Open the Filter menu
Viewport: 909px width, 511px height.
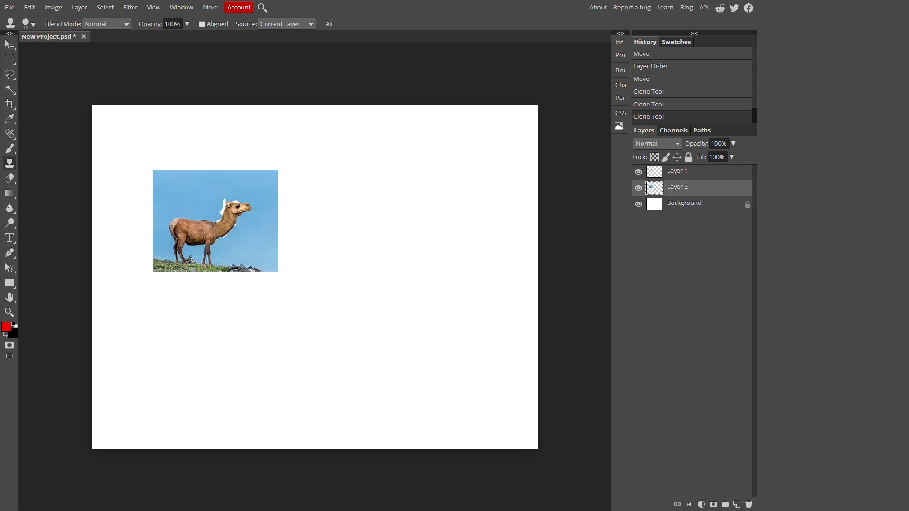[x=130, y=8]
